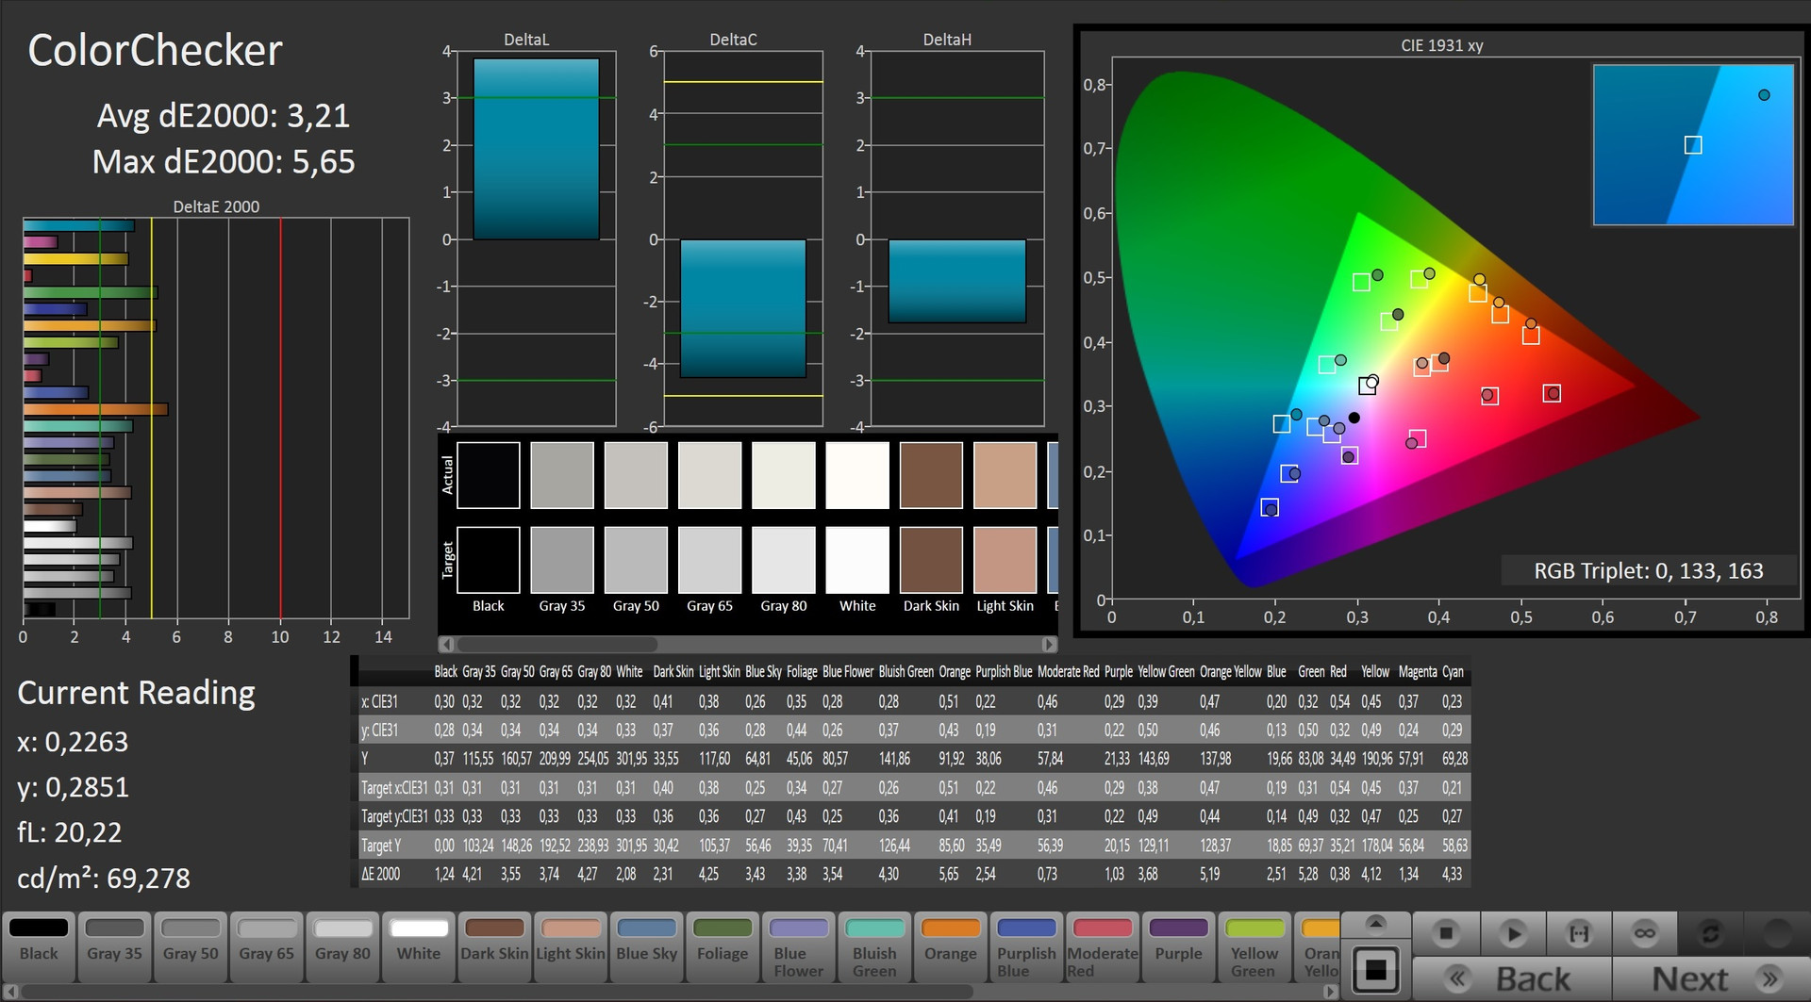1811x1002 pixels.
Task: Click the White Y value '301,95' in Y row
Action: point(632,759)
